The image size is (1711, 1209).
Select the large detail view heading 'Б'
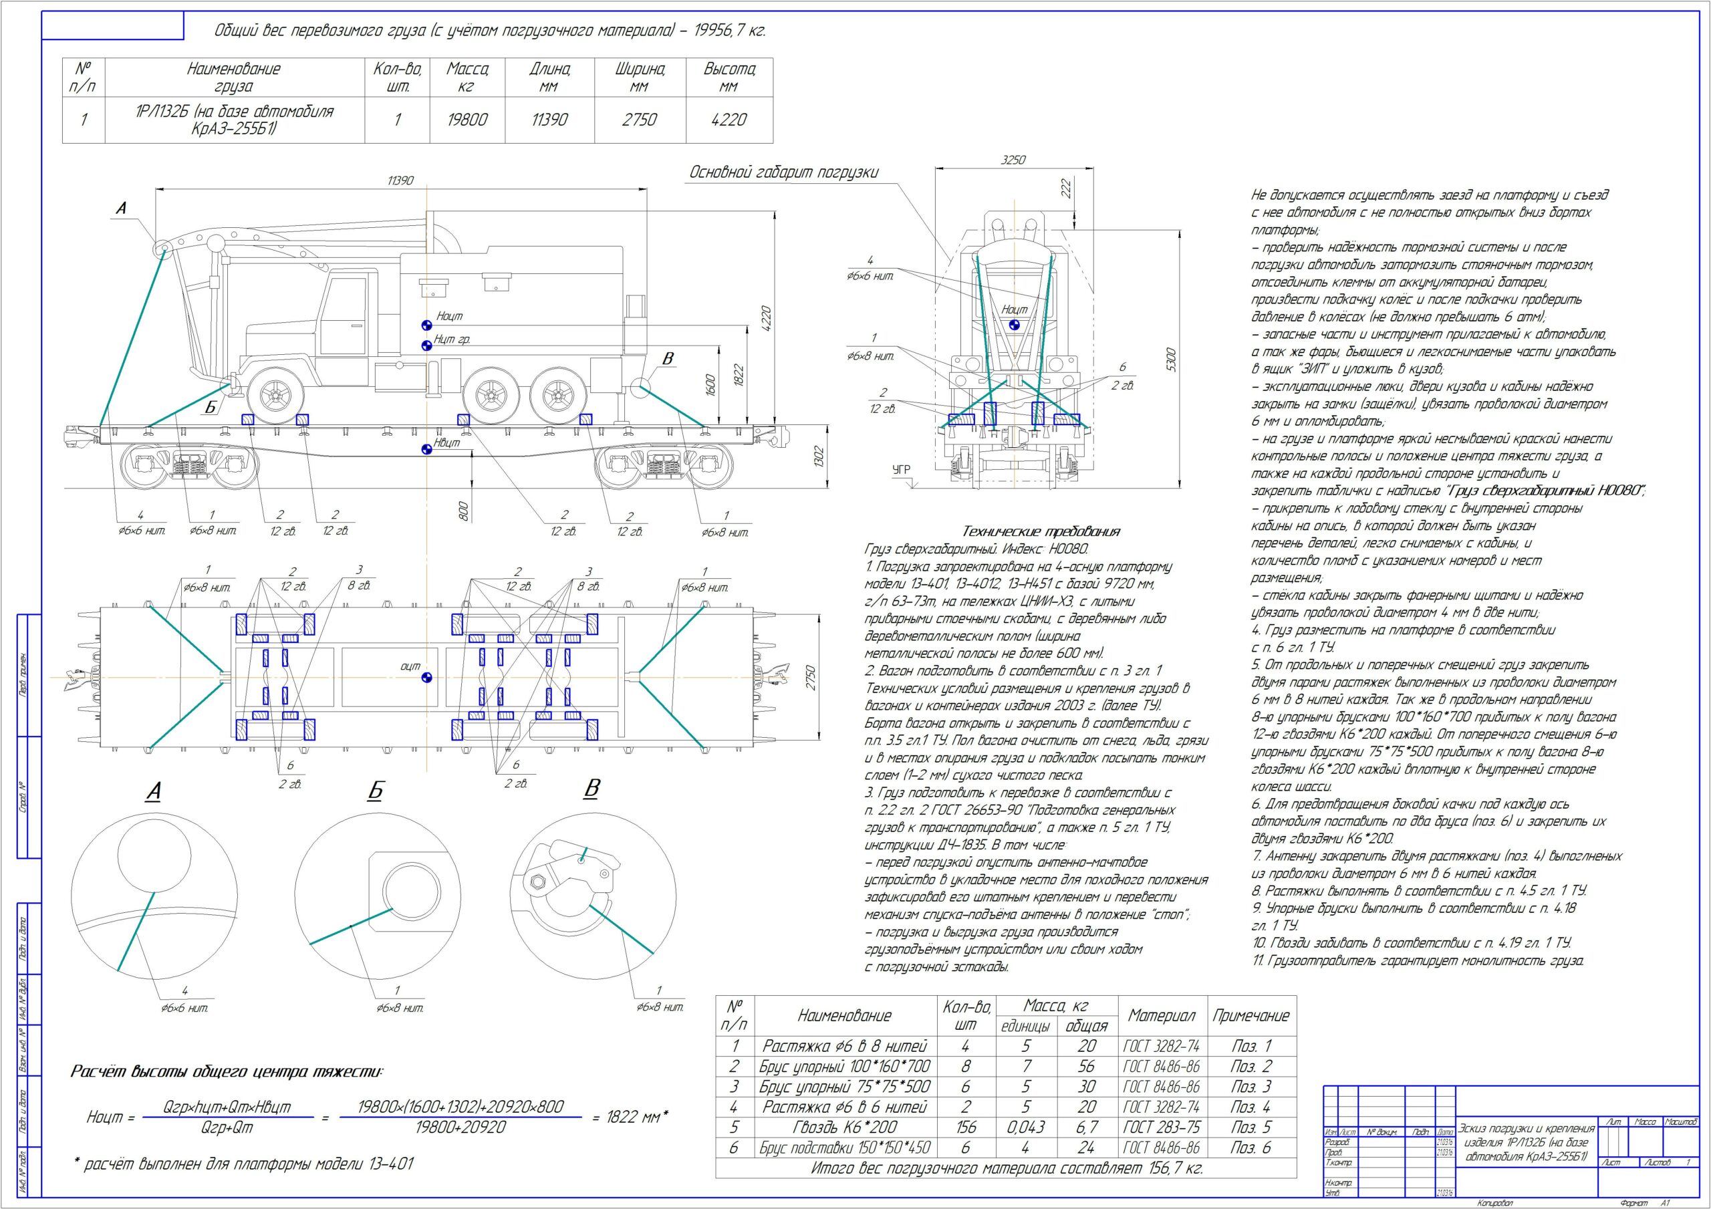click(375, 791)
